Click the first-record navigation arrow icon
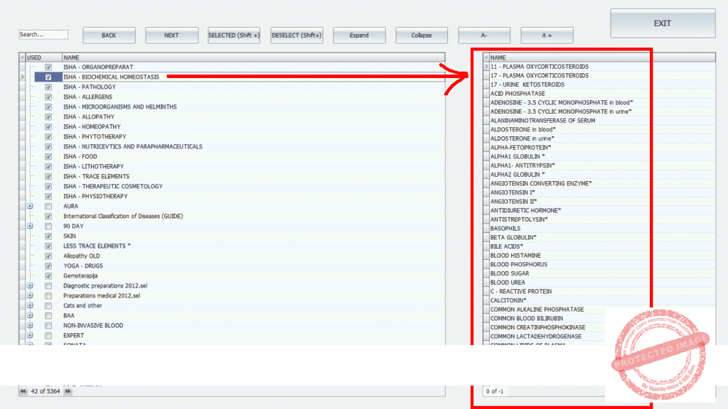This screenshot has width=728, height=409. (23, 391)
